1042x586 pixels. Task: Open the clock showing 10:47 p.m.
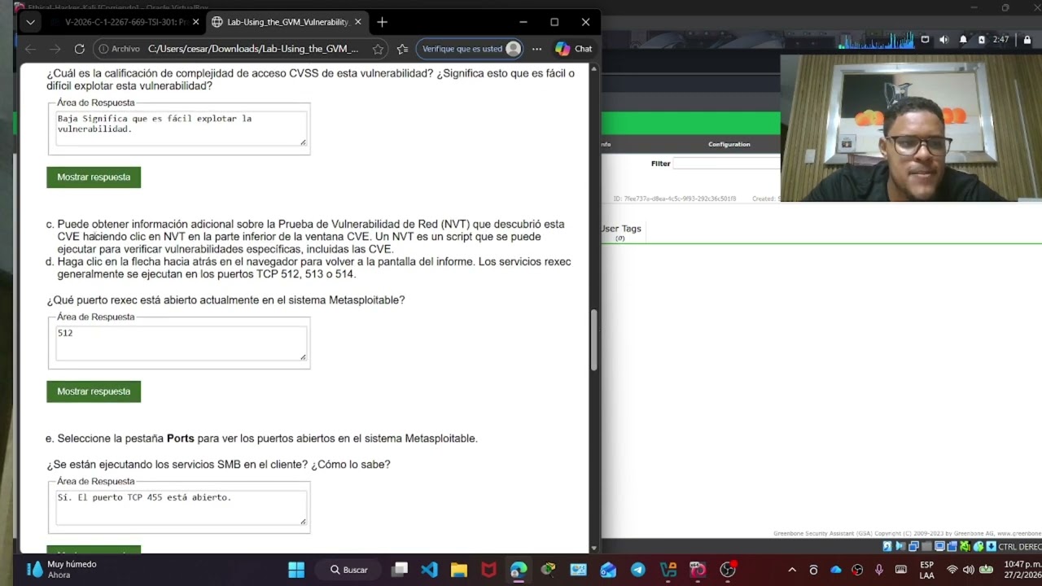coord(1021,570)
